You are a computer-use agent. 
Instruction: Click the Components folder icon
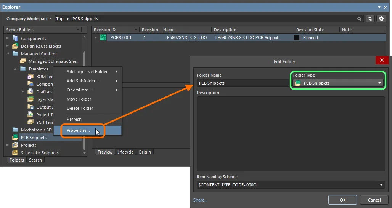[x=16, y=38]
